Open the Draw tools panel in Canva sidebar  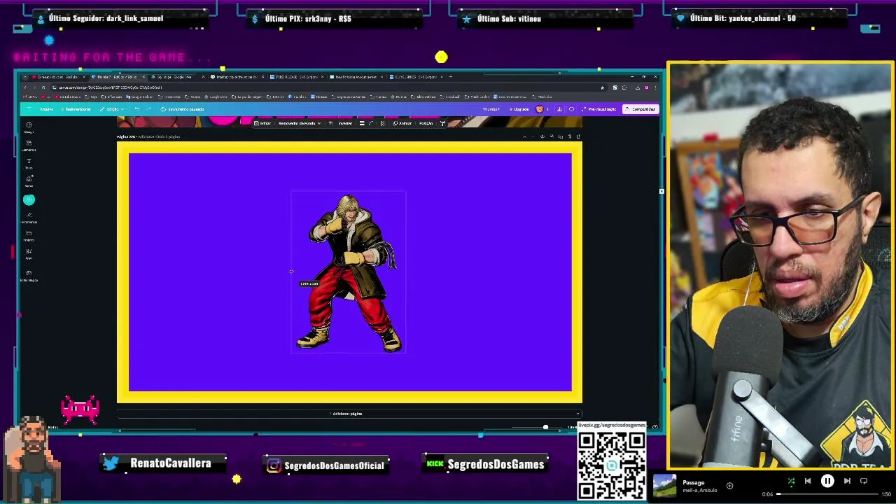29,218
